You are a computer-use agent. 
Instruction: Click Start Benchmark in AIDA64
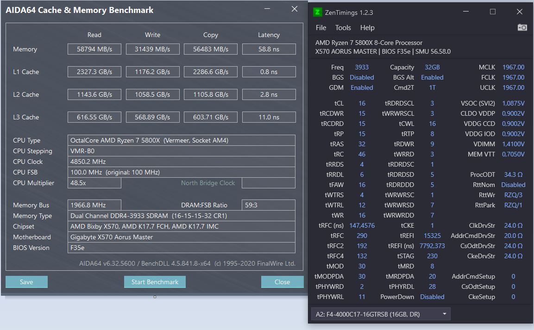point(155,282)
